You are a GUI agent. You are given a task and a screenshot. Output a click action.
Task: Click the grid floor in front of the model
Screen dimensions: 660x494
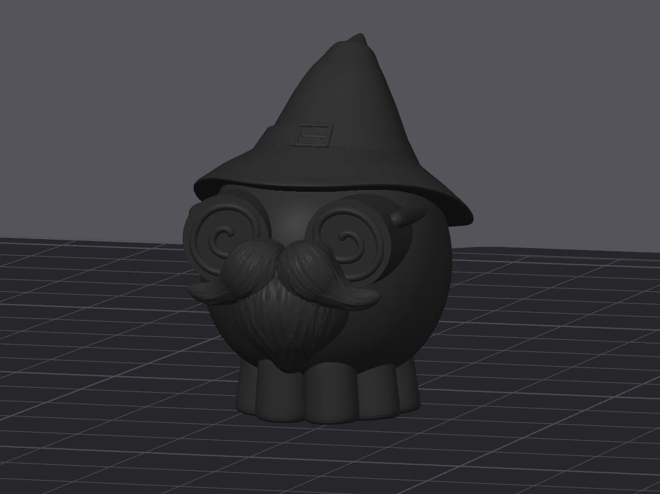tap(328, 458)
